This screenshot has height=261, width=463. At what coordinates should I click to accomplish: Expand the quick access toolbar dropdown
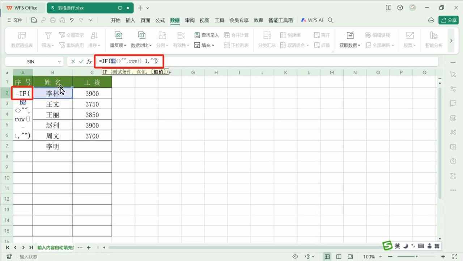90,20
